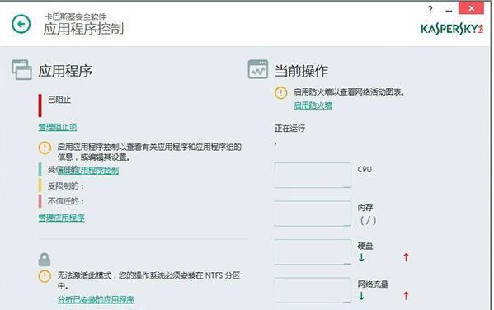The width and height of the screenshot is (494, 310).
Task: Click the 已阻止 label
Action: (59, 100)
